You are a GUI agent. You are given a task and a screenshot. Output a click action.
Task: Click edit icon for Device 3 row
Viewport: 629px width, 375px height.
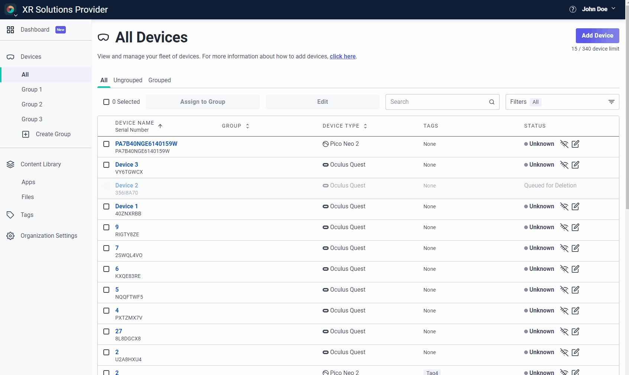(x=575, y=165)
